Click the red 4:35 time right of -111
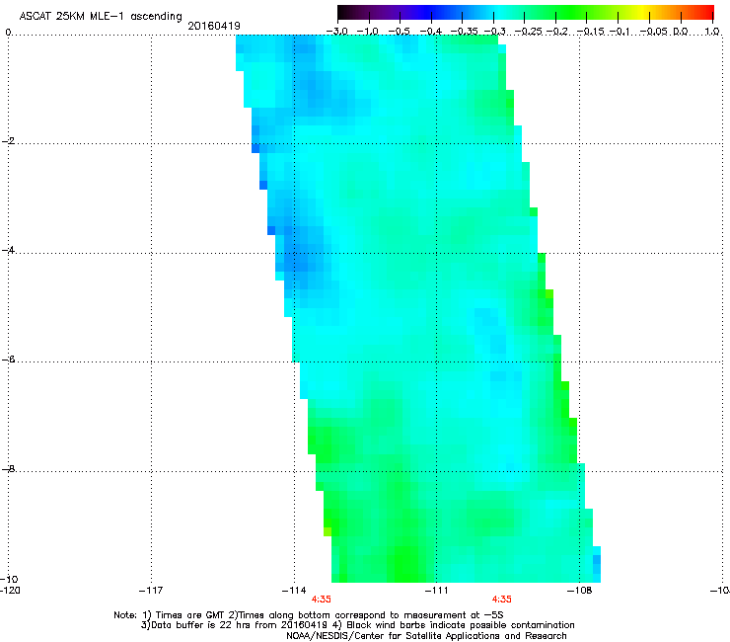 click(x=501, y=600)
